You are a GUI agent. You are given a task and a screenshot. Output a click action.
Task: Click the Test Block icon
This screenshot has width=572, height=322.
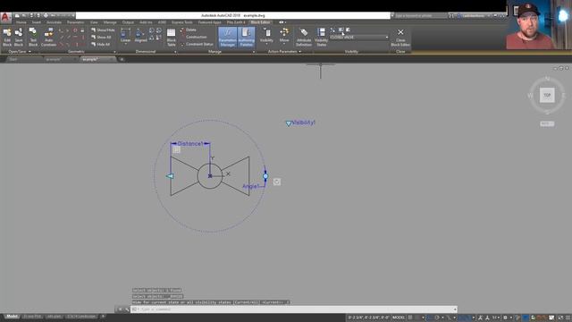[x=33, y=38]
